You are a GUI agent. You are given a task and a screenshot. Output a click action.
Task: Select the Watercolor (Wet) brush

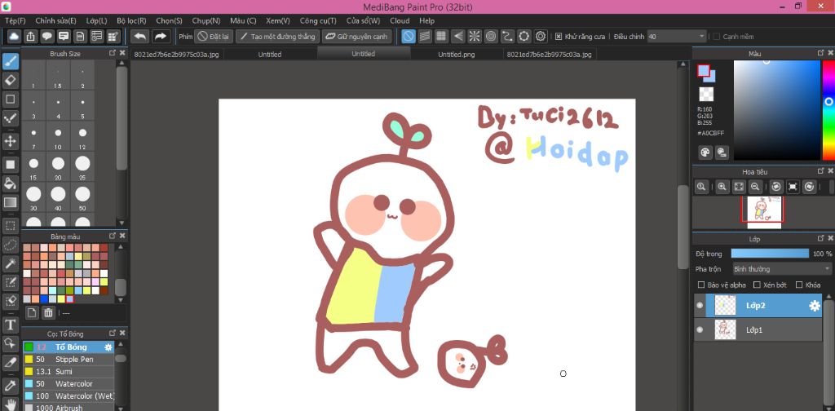tap(68, 396)
